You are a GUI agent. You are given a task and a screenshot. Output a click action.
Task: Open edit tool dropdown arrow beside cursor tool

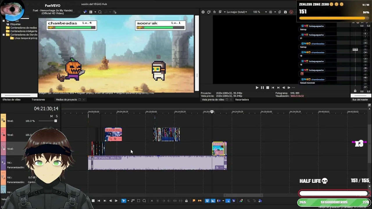[128, 201]
